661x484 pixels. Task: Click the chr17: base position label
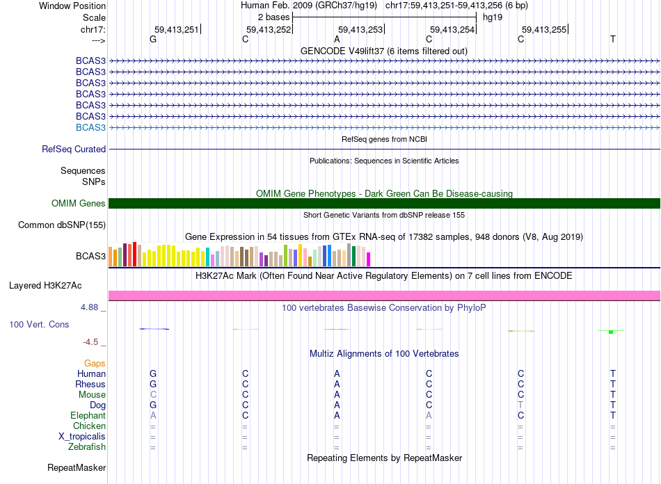point(93,29)
